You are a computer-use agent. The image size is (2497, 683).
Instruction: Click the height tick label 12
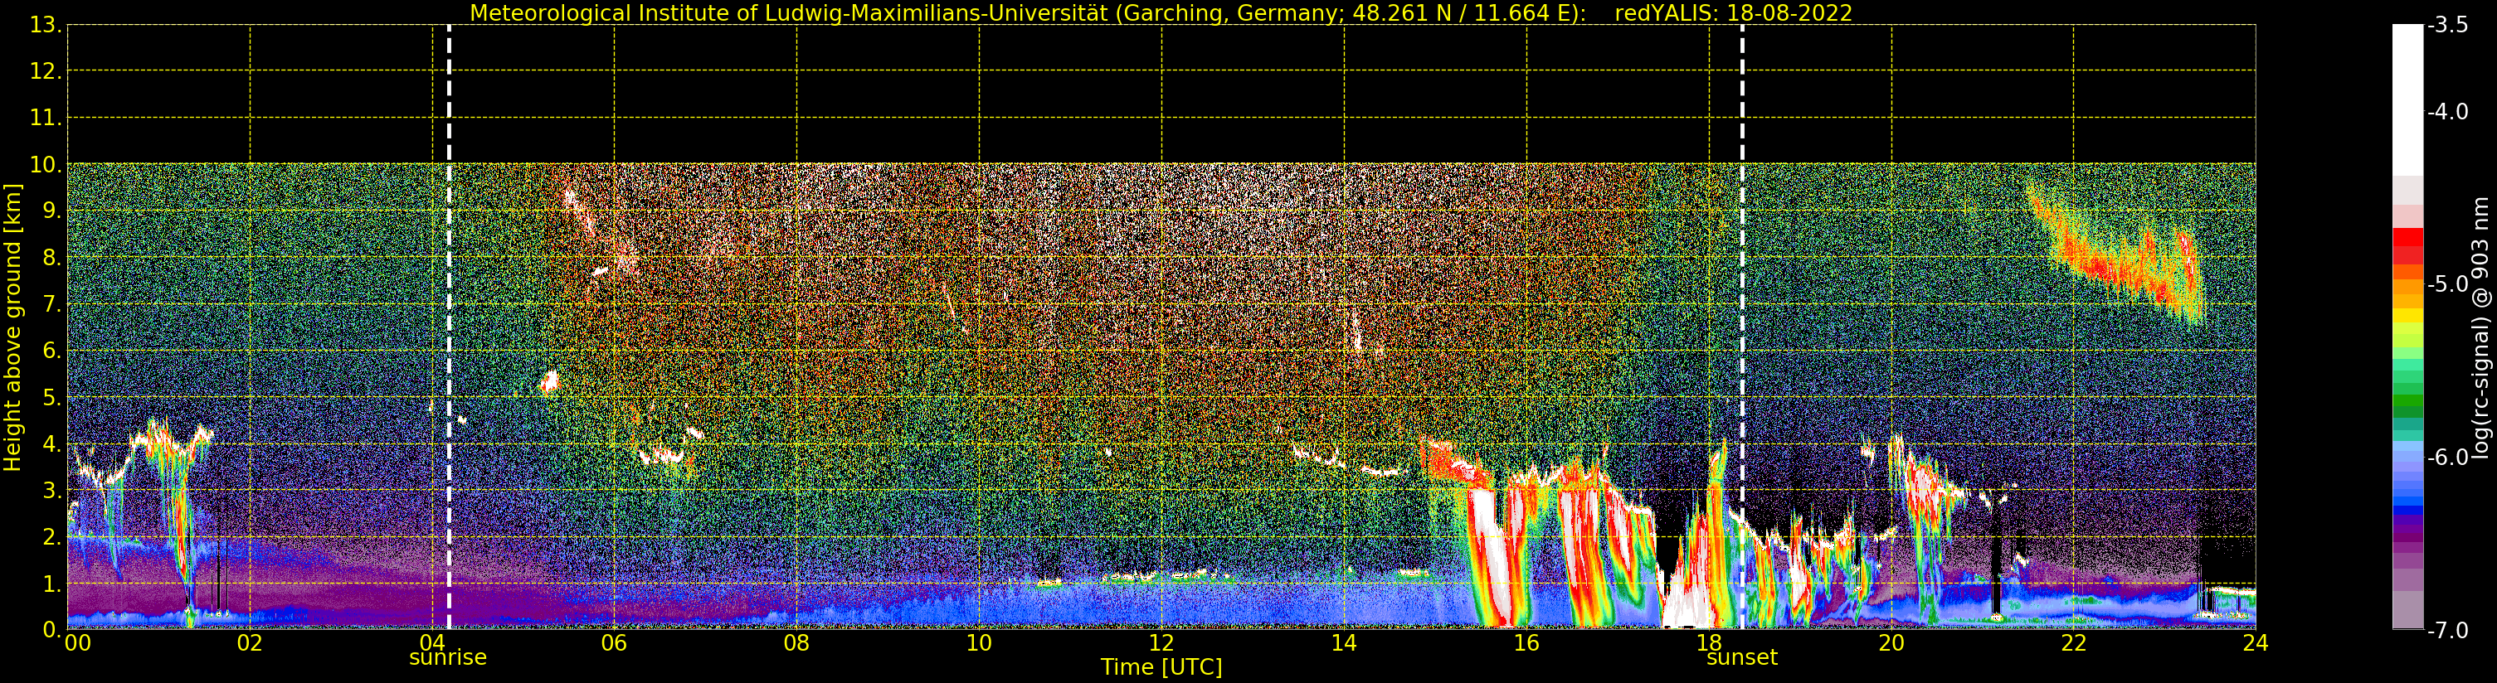click(45, 71)
